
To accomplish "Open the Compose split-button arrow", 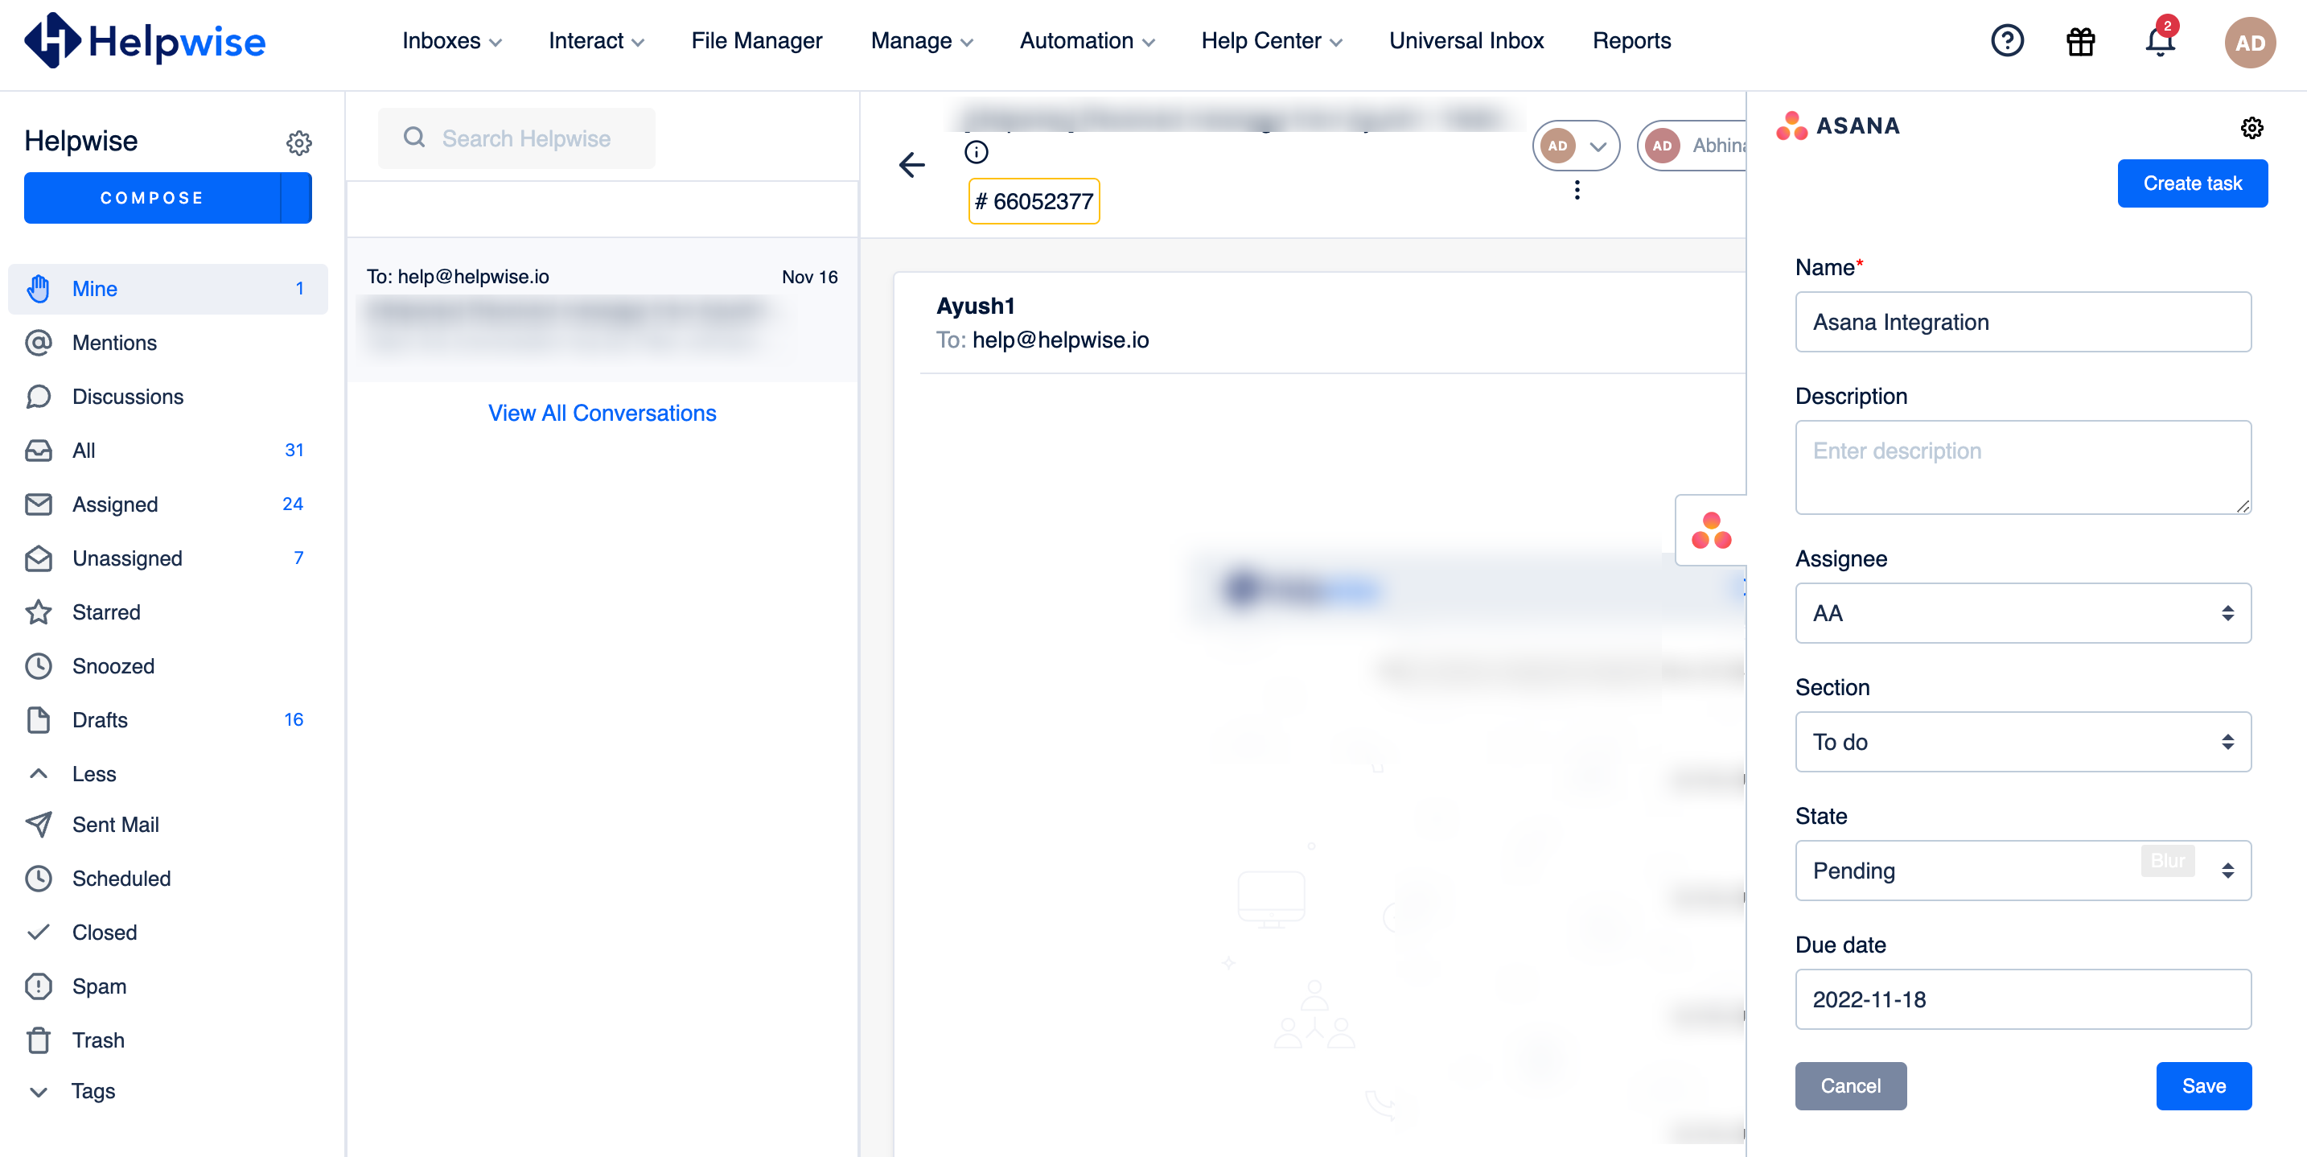I will click(295, 197).
